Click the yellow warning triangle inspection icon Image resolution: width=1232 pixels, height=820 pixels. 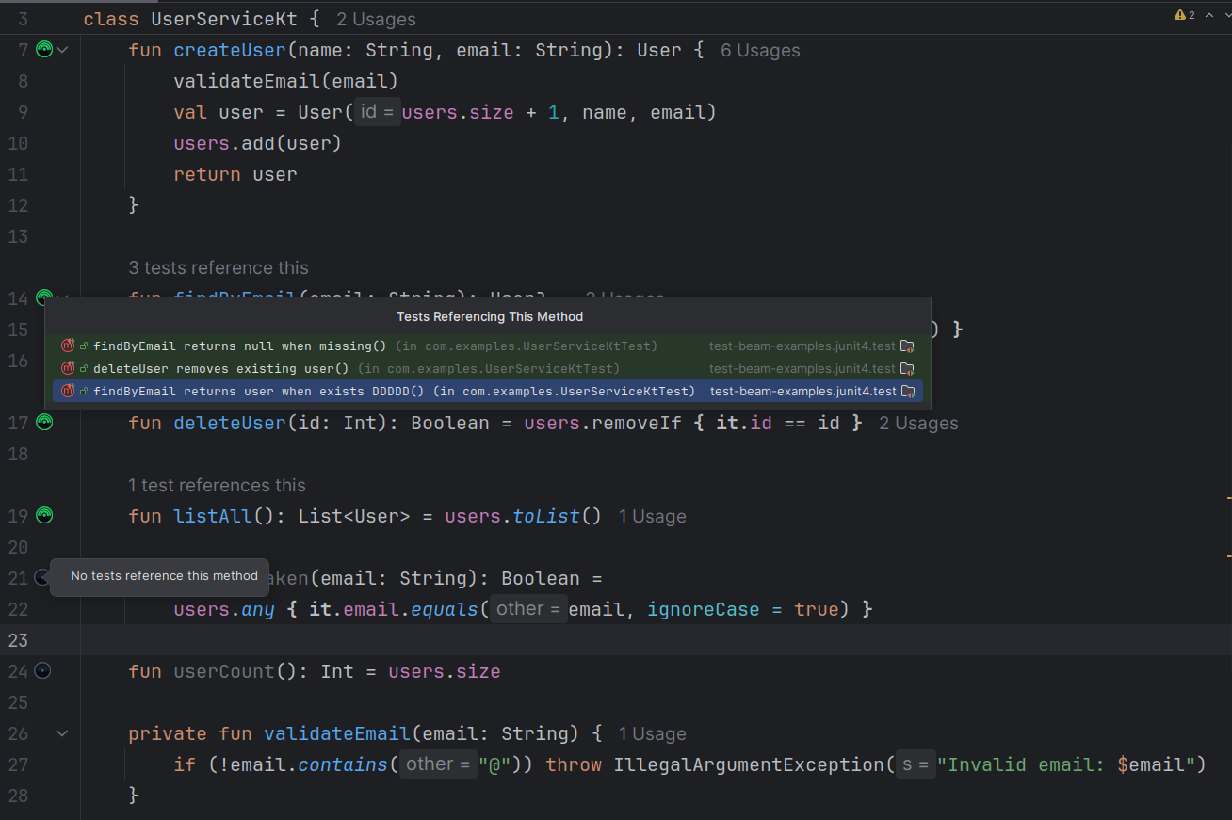click(x=1179, y=16)
